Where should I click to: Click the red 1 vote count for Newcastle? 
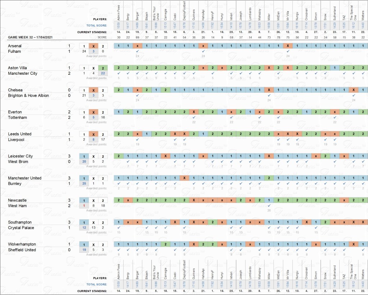pyautogui.click(x=84, y=206)
